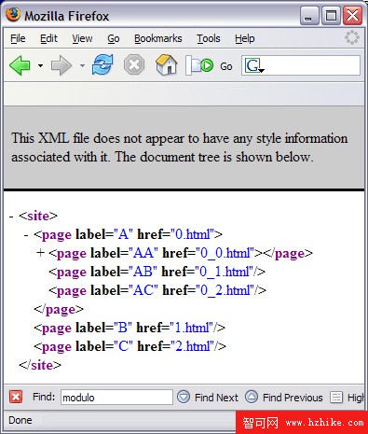Viewport: 368px width, 434px height.
Task: Click the page label AB line
Action: point(157,272)
